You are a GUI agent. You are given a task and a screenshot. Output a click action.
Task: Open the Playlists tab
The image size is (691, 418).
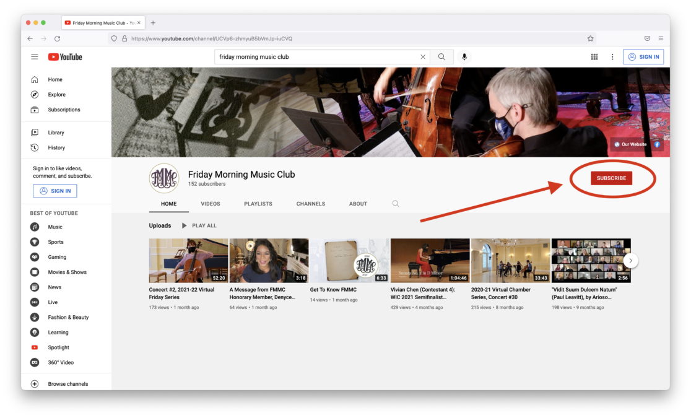click(258, 204)
